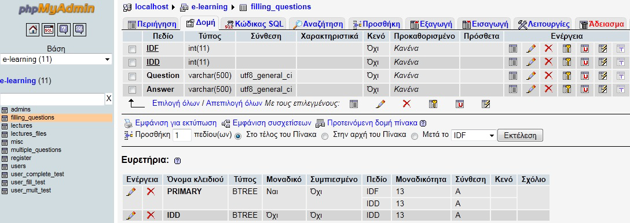Edit the Question field pencil icon
Viewport: 630px width, 223px height.
point(531,76)
